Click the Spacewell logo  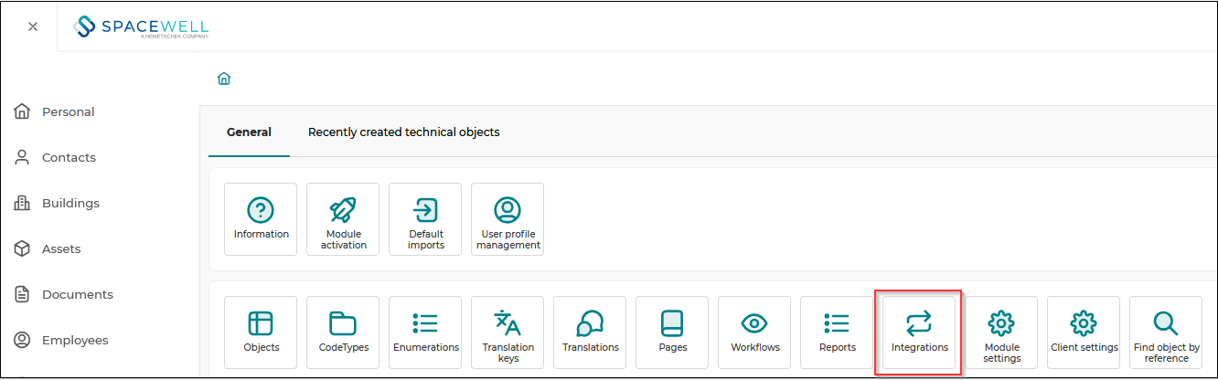(142, 26)
